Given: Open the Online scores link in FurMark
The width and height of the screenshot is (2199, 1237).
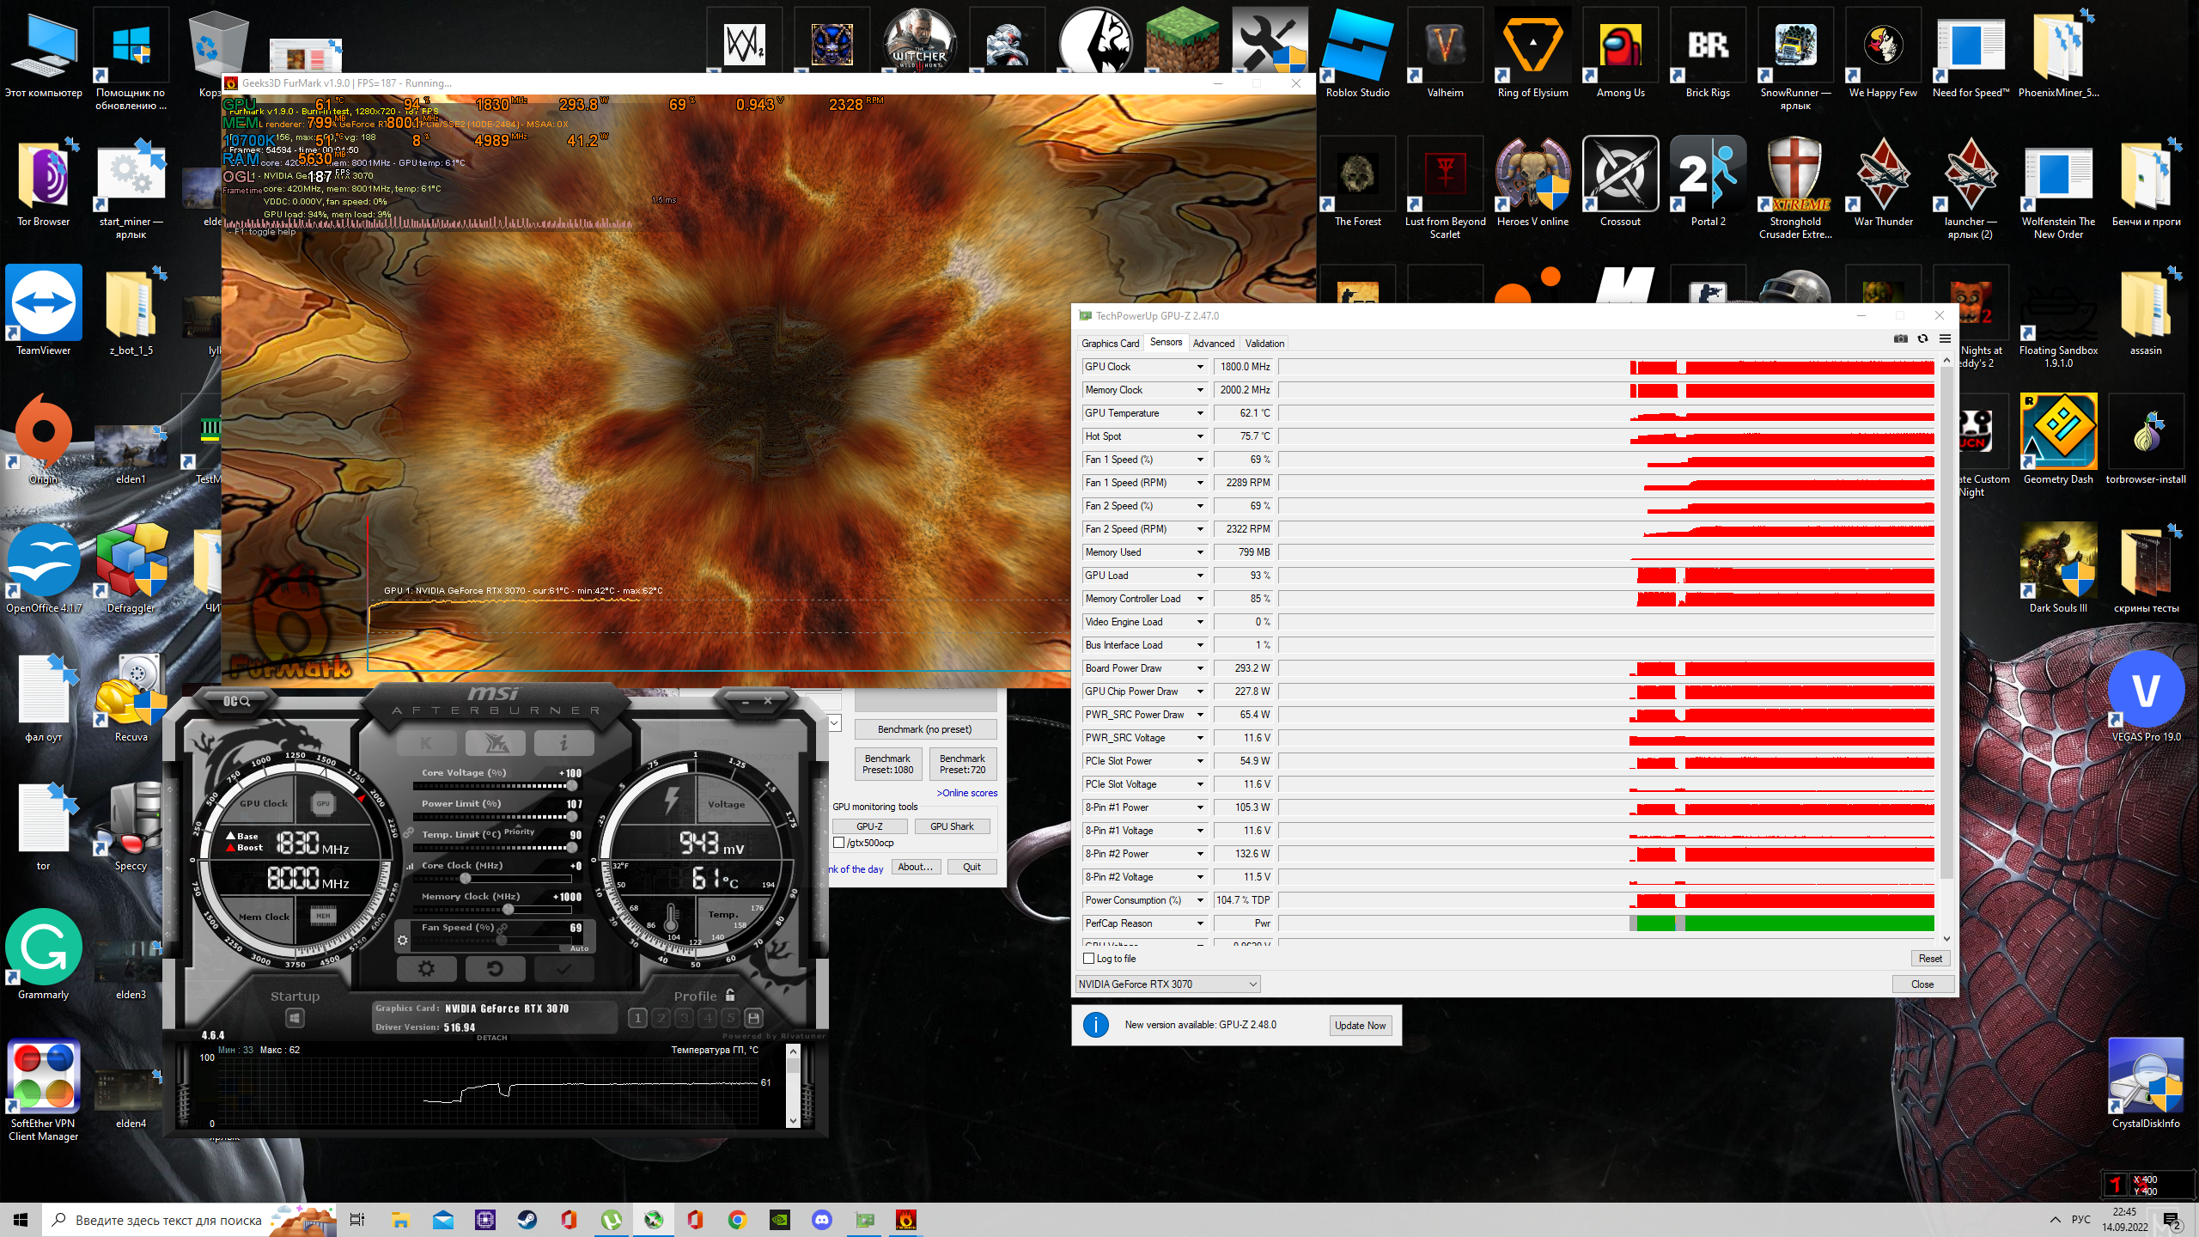Looking at the screenshot, I should pyautogui.click(x=967, y=793).
